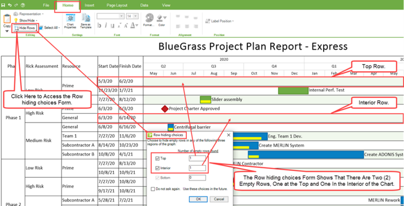Click the save icon in title bar
The height and width of the screenshot is (206, 404).
[3, 5]
